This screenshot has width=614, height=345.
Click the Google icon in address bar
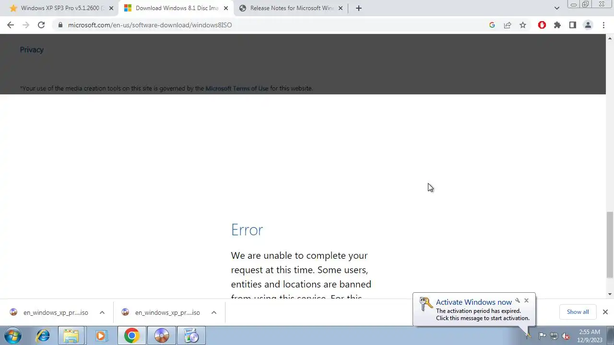point(492,25)
